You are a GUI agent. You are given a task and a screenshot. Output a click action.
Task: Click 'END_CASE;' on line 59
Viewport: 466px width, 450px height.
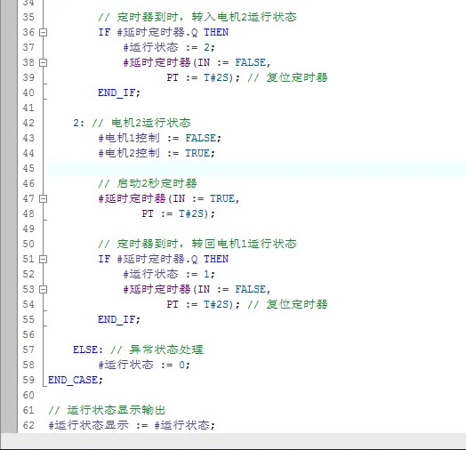76,380
